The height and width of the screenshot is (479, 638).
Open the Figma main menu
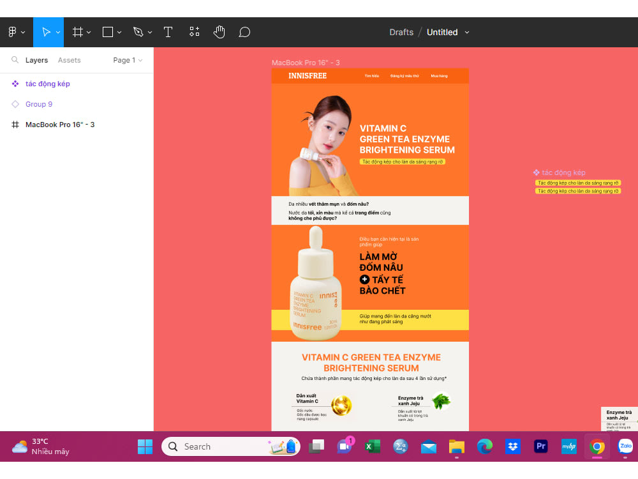(14, 31)
